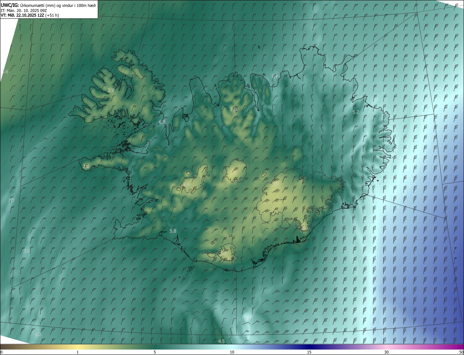The width and height of the screenshot is (464, 355).
Task: Click the colorbar tick label 0
Action: (x=1, y=352)
